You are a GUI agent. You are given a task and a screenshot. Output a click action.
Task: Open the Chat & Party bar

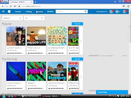tap(112, 92)
